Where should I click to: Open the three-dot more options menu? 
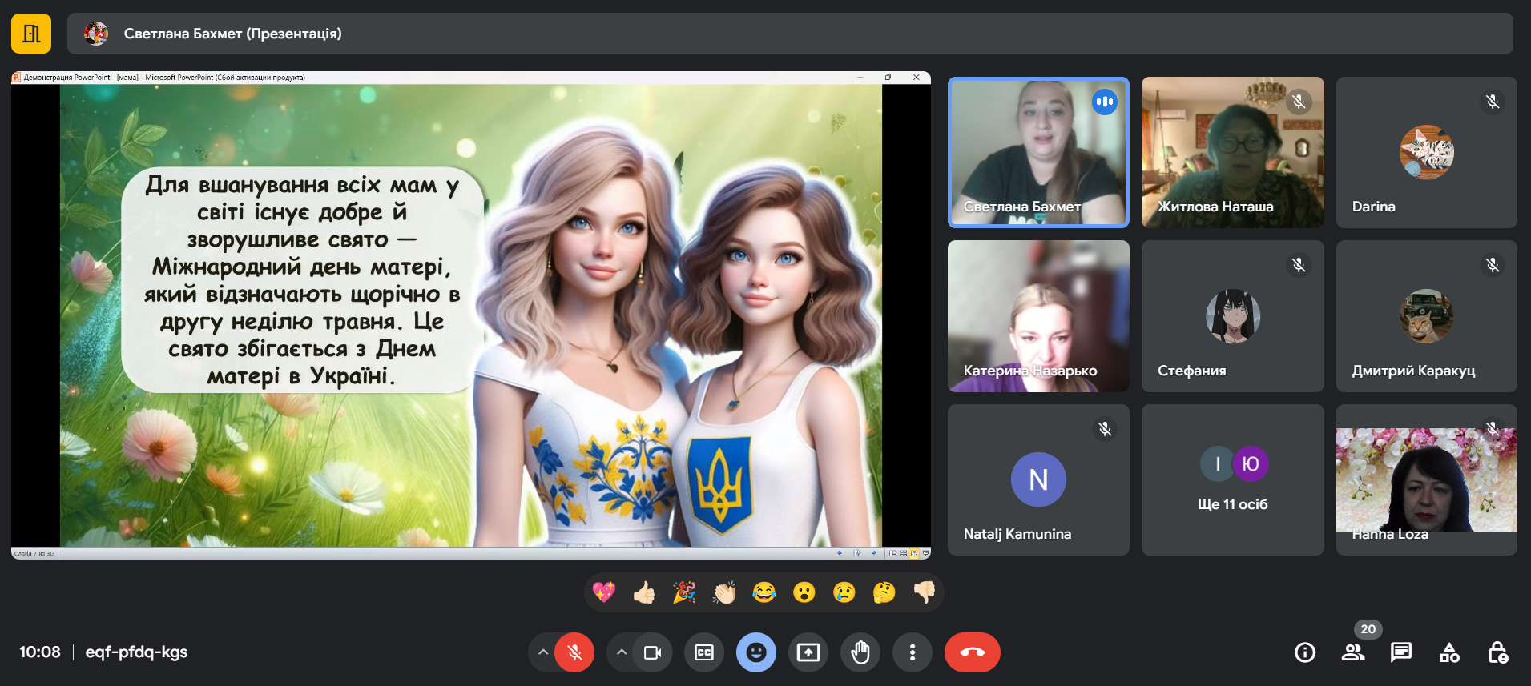pyautogui.click(x=913, y=652)
